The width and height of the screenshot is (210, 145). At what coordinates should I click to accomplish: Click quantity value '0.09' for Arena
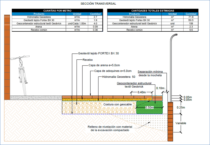point(95,27)
